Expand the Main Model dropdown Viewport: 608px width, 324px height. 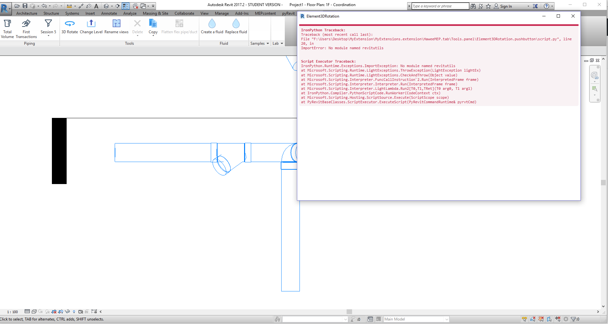447,319
